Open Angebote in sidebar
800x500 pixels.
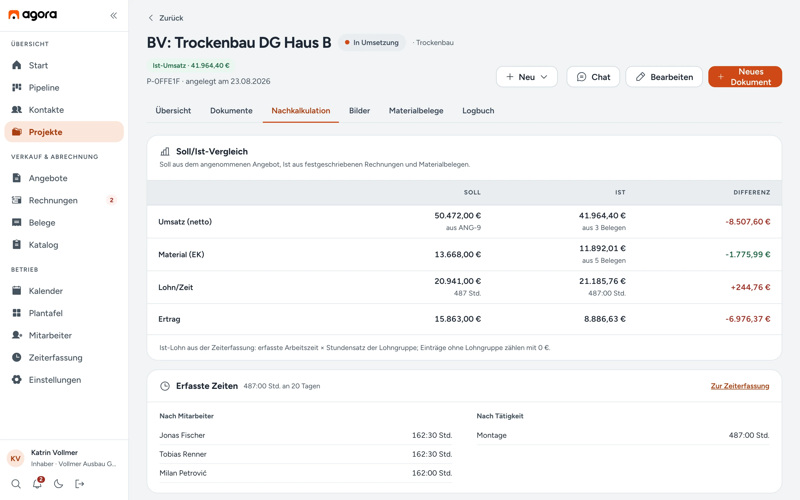pos(64,178)
